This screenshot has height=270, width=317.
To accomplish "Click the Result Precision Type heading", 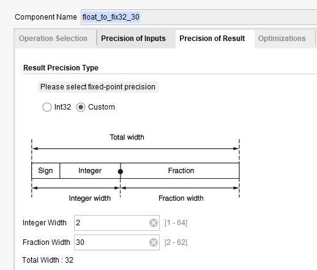I will point(61,68).
